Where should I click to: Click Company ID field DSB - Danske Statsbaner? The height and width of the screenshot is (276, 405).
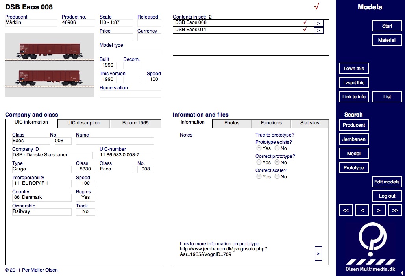tap(52, 155)
